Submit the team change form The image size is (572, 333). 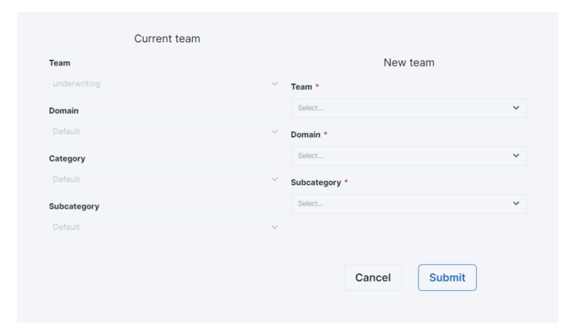tap(447, 277)
